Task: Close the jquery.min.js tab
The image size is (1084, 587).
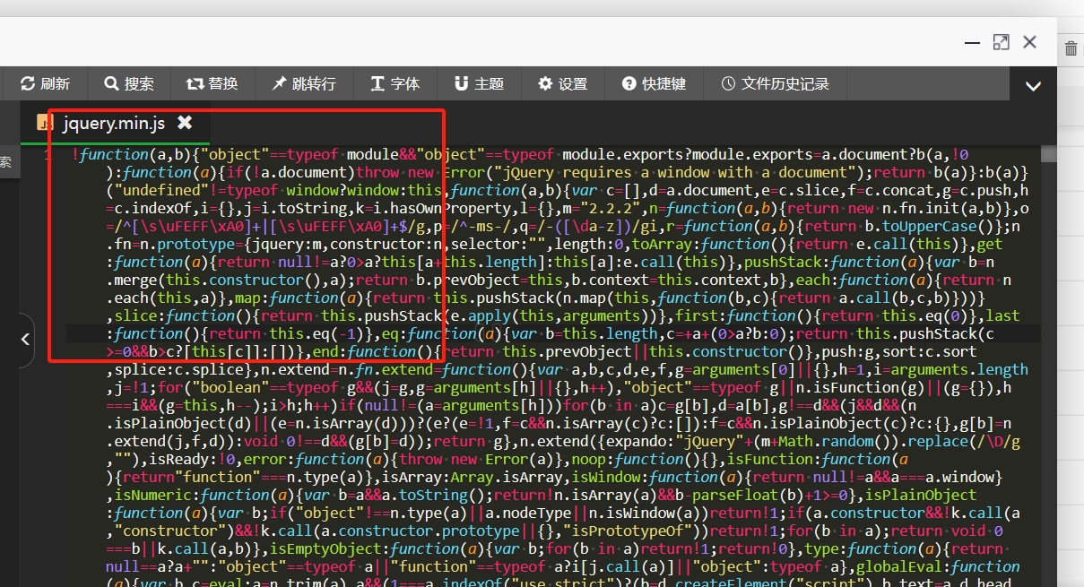Action: tap(185, 122)
